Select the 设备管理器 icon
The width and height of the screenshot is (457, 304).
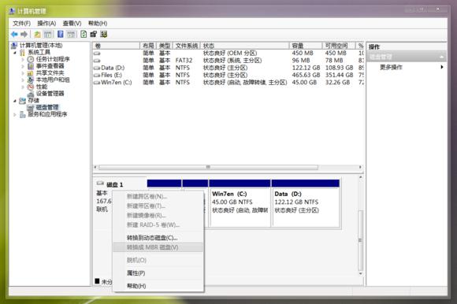click(30, 94)
